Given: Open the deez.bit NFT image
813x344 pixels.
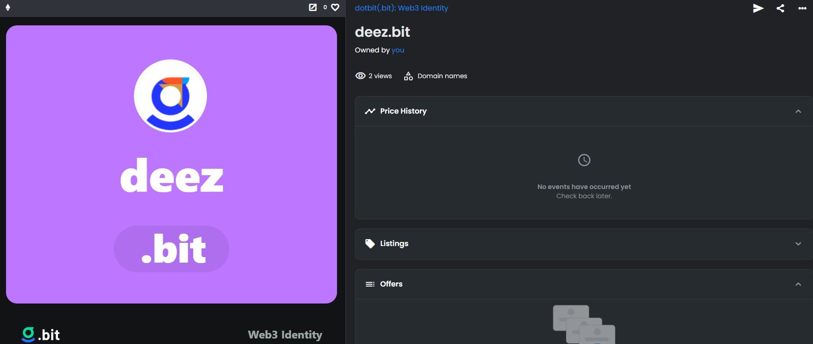Looking at the screenshot, I should (172, 164).
